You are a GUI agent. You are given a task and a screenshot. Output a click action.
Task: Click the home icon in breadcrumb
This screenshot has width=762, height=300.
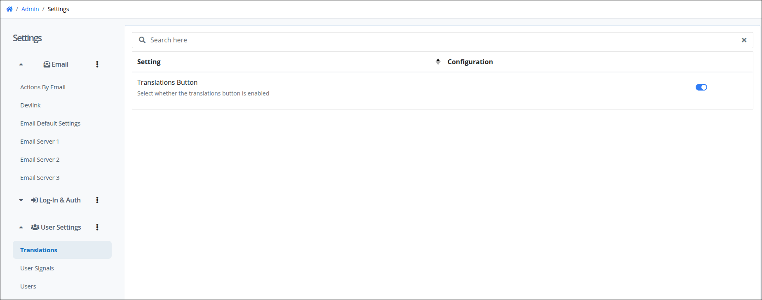[9, 9]
